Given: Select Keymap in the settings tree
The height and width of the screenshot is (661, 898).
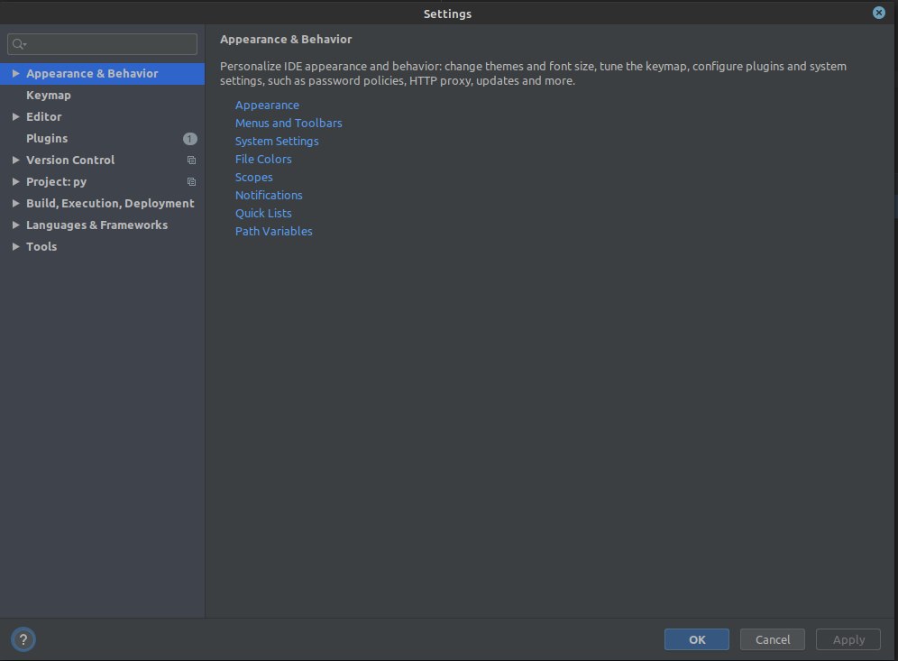Looking at the screenshot, I should point(102,95).
